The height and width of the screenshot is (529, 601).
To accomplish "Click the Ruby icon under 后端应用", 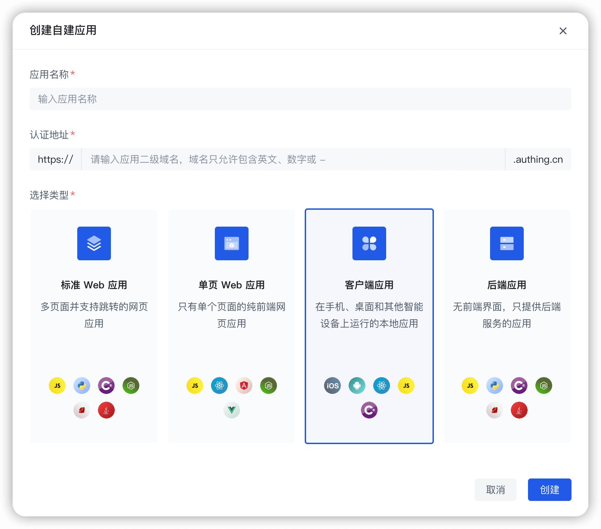I will [495, 410].
